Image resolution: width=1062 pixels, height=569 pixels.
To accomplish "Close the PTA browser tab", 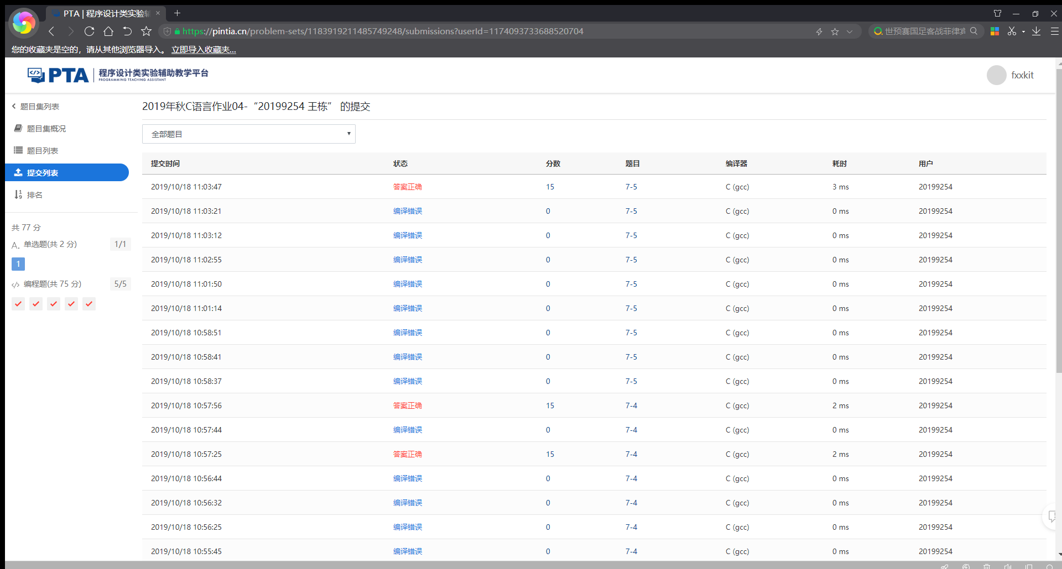I will [x=158, y=13].
